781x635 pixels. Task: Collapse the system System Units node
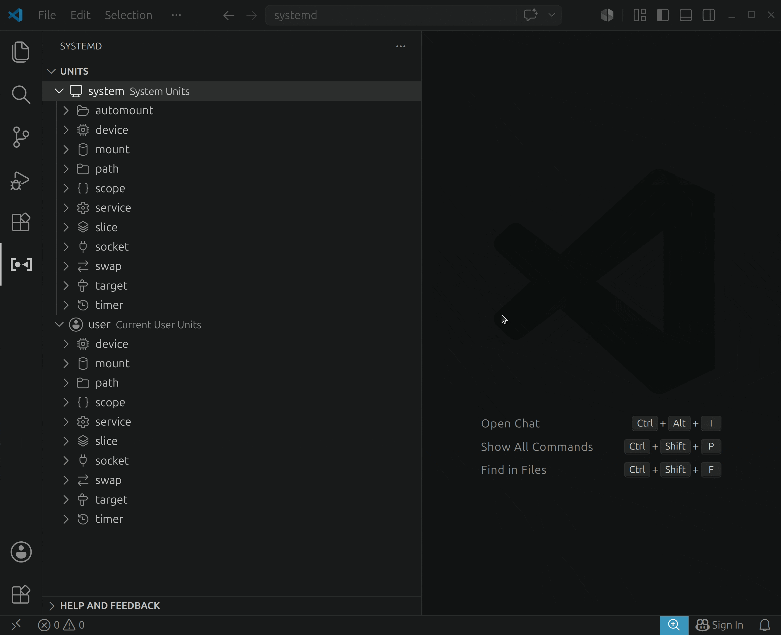(59, 91)
